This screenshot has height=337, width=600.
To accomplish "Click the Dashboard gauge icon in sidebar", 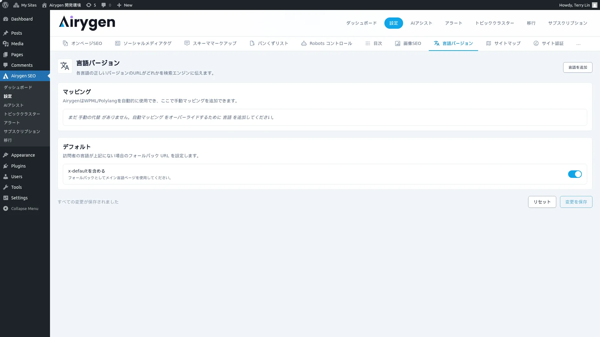I will (6, 19).
